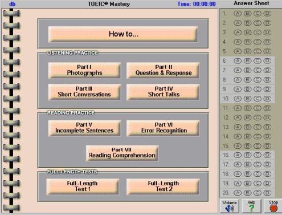This screenshot has width=282, height=215.
Task: Mark answer A for question 1
Action: coord(238,14)
